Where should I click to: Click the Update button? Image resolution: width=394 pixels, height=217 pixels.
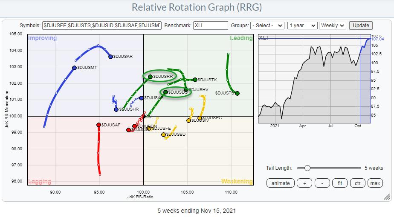tap(361, 26)
